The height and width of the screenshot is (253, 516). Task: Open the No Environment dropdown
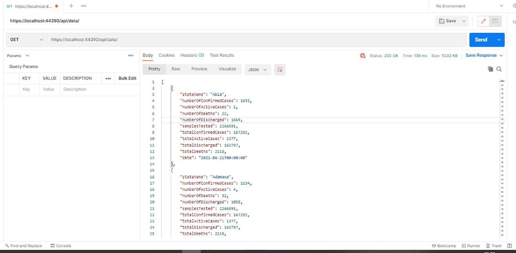[469, 6]
